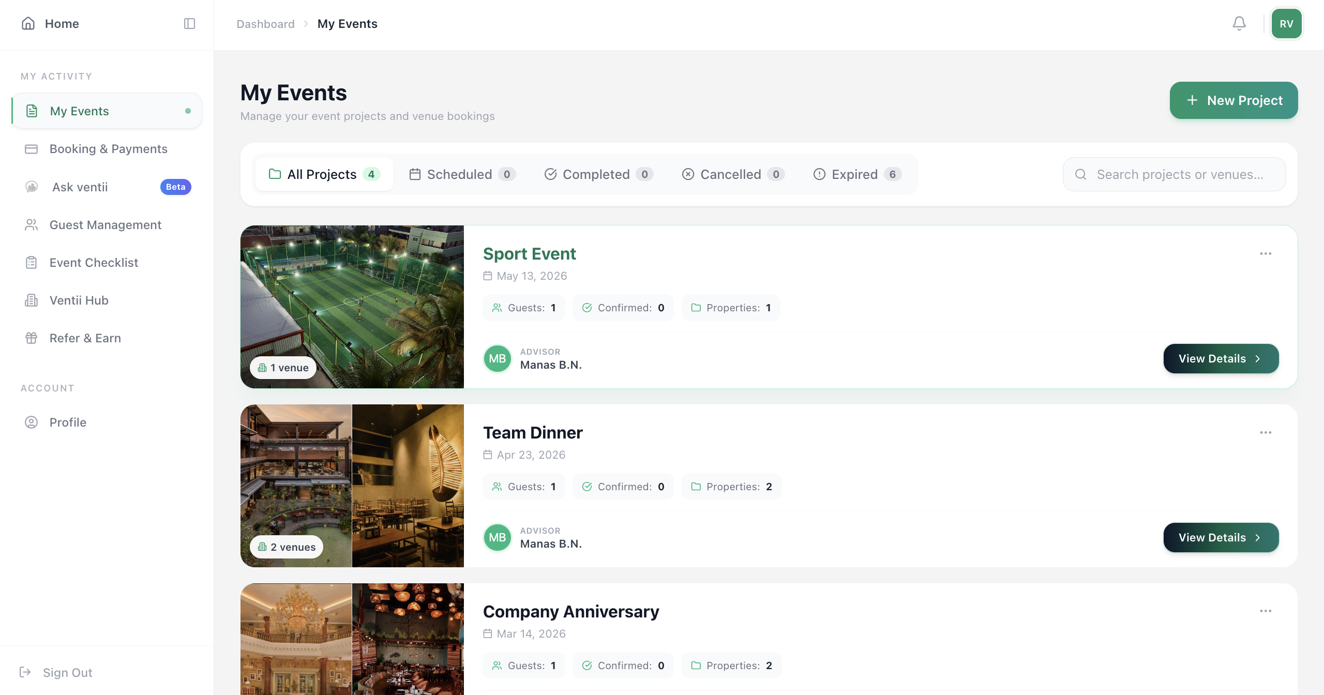1324x695 pixels.
Task: Click Sport Event Confirmed: 0 chip
Action: click(x=623, y=308)
